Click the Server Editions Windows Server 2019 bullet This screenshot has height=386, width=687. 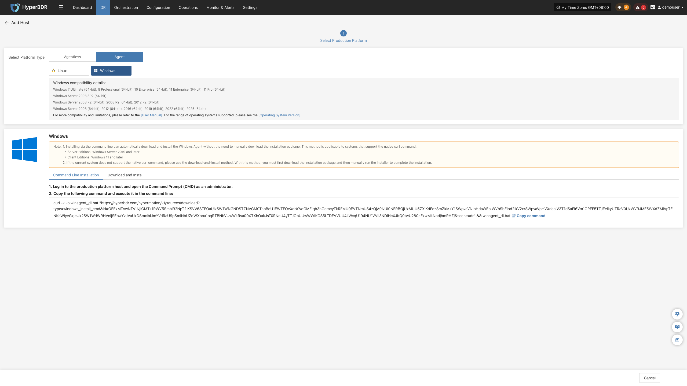tap(103, 152)
